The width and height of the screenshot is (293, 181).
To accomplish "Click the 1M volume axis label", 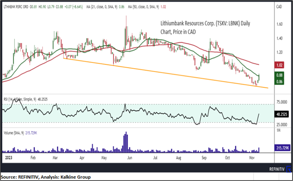I will point(279,130).
